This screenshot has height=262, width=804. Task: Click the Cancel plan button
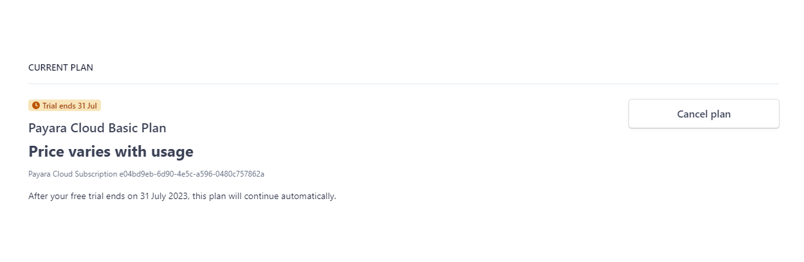[704, 114]
